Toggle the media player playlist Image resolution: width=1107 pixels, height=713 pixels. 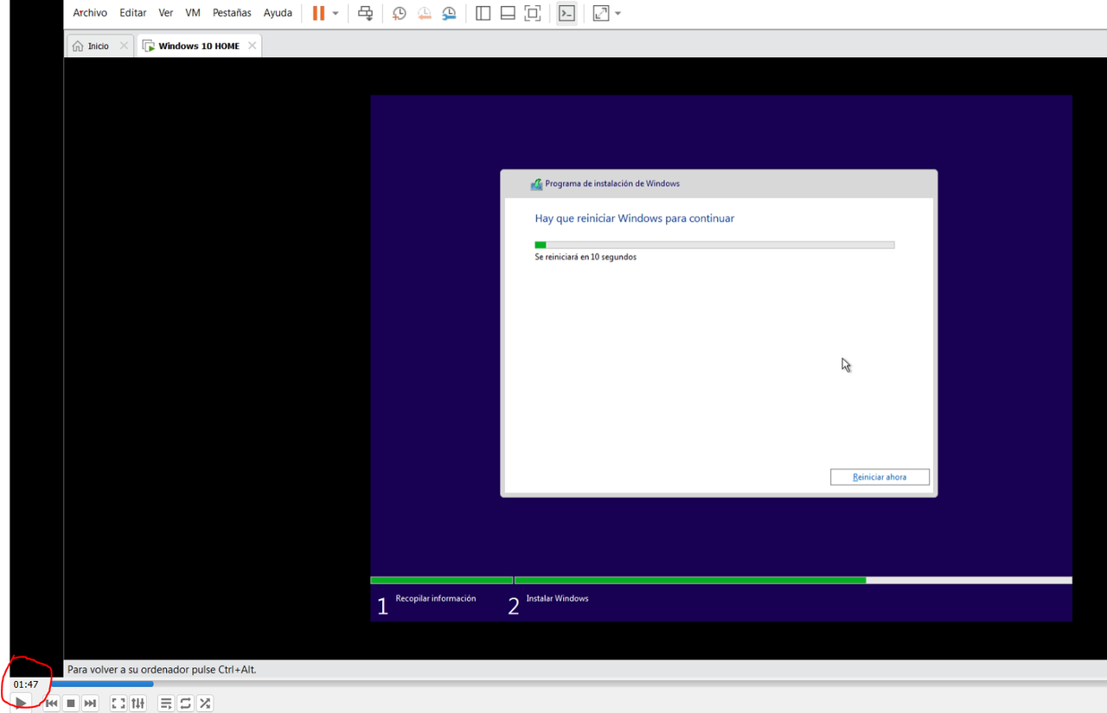pyautogui.click(x=166, y=703)
